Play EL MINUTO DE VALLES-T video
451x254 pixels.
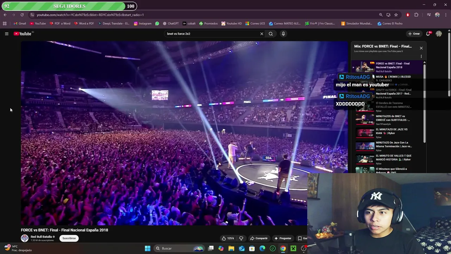coord(387,159)
